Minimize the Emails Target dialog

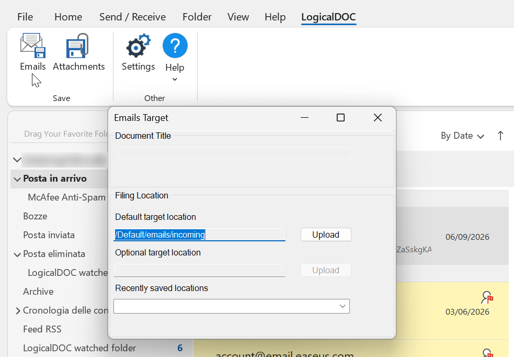(304, 117)
